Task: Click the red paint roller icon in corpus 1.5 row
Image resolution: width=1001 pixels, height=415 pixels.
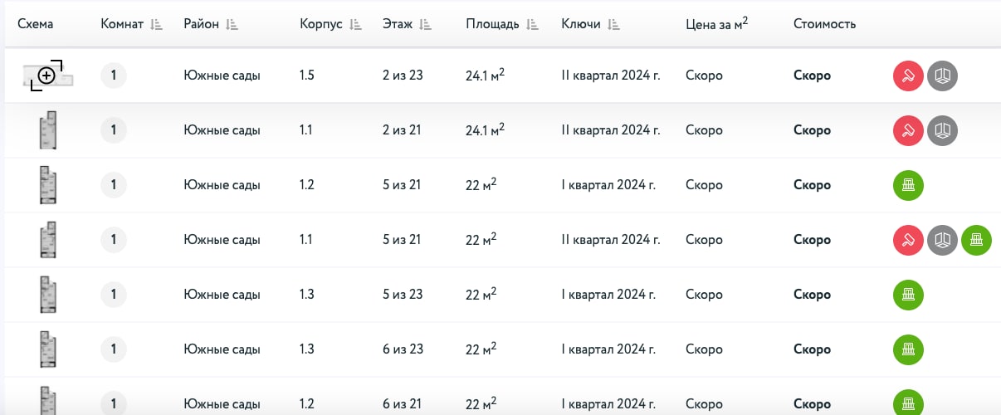Action: coord(908,76)
